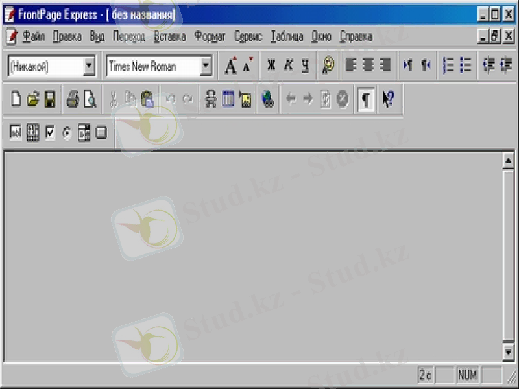
Task: Insert a radio button form field
Action: tap(67, 133)
